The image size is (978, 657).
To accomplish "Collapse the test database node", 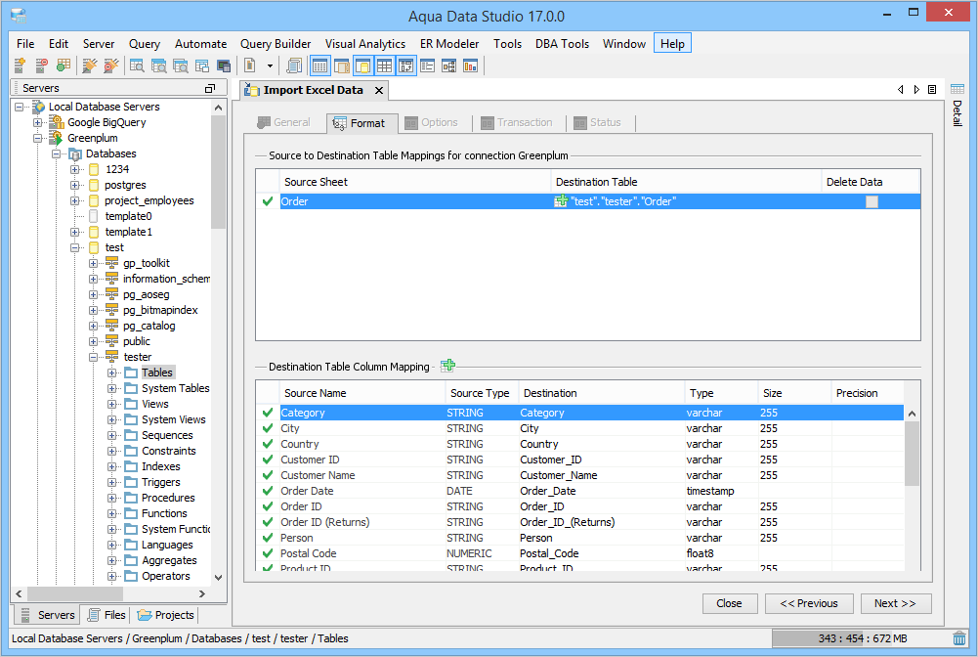I will click(75, 247).
